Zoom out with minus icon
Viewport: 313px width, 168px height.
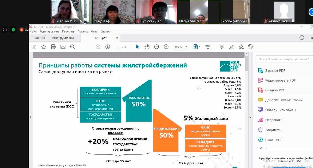click(x=156, y=47)
